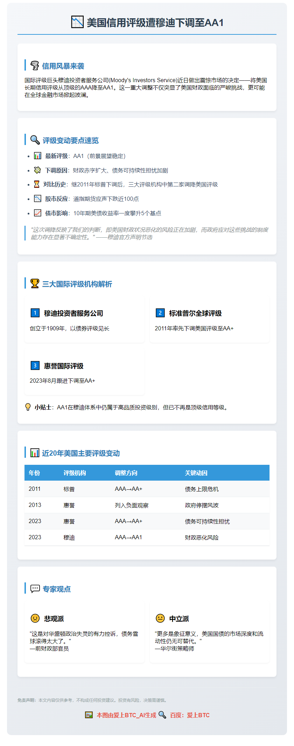The height and width of the screenshot is (746, 294).
Task: Click the trophy icon beside 三大国际评级机构解析
Action: [x=35, y=283]
